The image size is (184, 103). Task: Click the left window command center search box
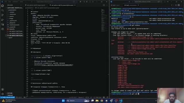[56, 2]
